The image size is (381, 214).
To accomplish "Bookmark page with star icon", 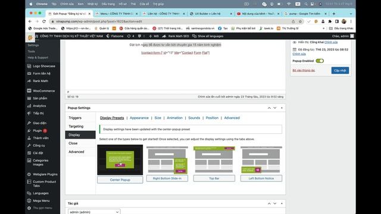I will point(300,21).
